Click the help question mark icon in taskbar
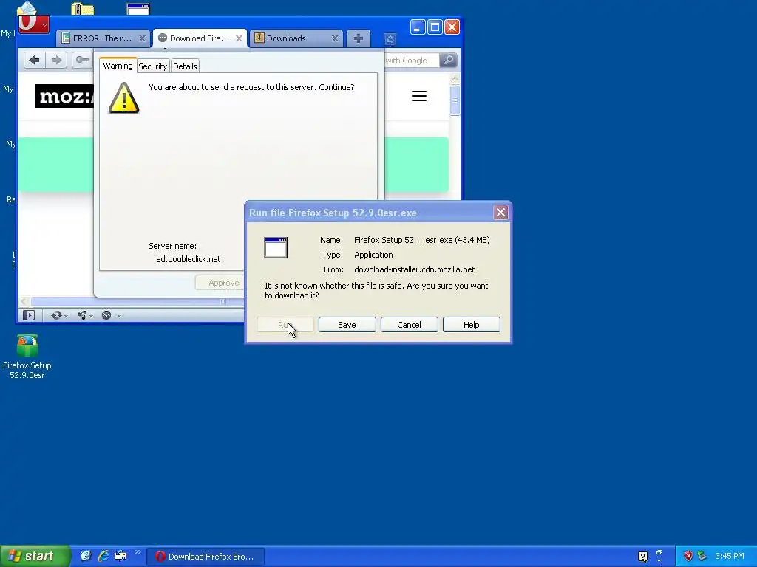The height and width of the screenshot is (567, 757). (x=642, y=557)
